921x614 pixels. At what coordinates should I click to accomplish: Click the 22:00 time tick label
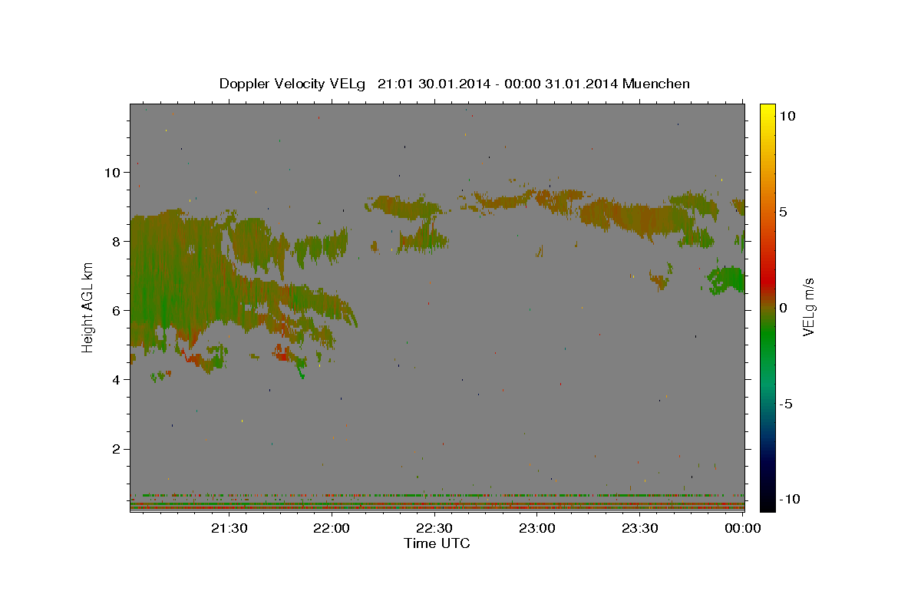click(x=332, y=528)
